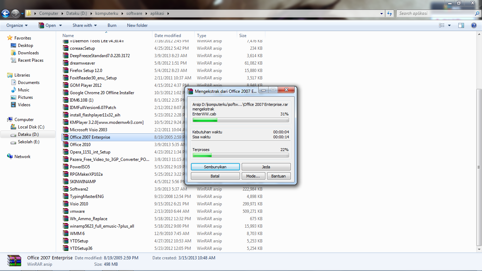Sort by the Type column header
Screen dimensions: 482x271
click(216, 36)
